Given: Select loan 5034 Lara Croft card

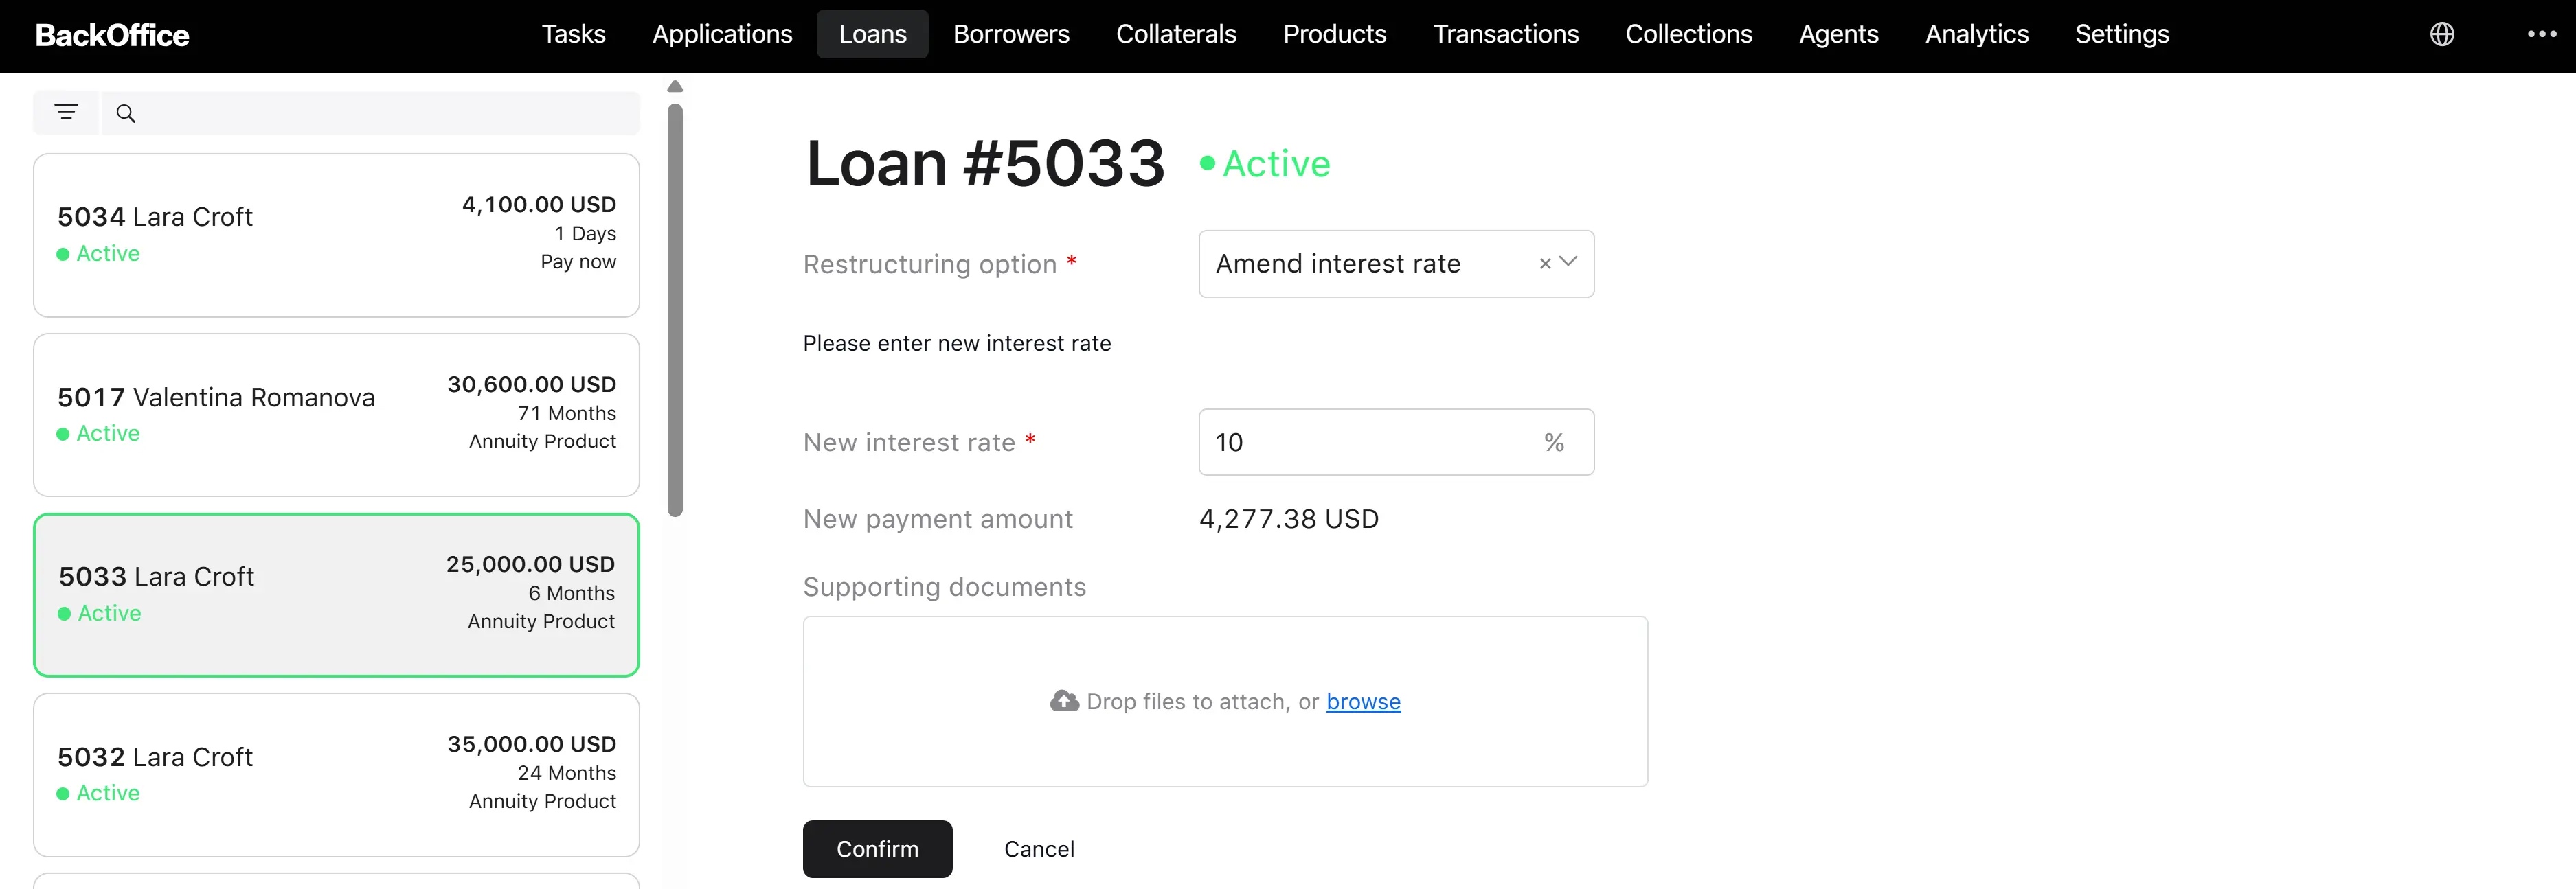Looking at the screenshot, I should point(336,235).
